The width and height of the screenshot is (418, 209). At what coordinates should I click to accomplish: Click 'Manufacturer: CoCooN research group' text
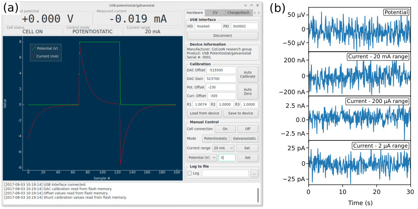click(x=219, y=49)
